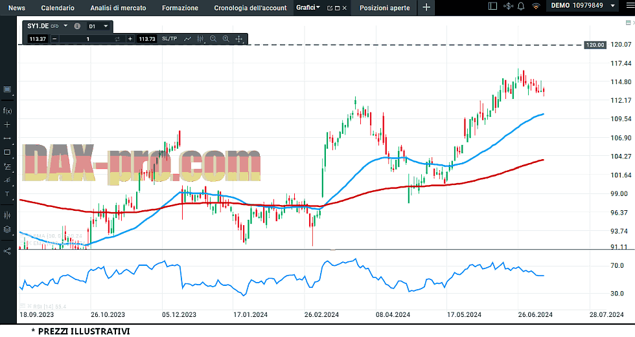The height and width of the screenshot is (337, 635).
Task: Toggle the SL/TP option
Action: click(169, 39)
